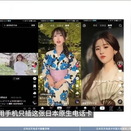Open search magnifier on fan portrait screen
Viewport: 131px width, 131px height.
tap(120, 25)
